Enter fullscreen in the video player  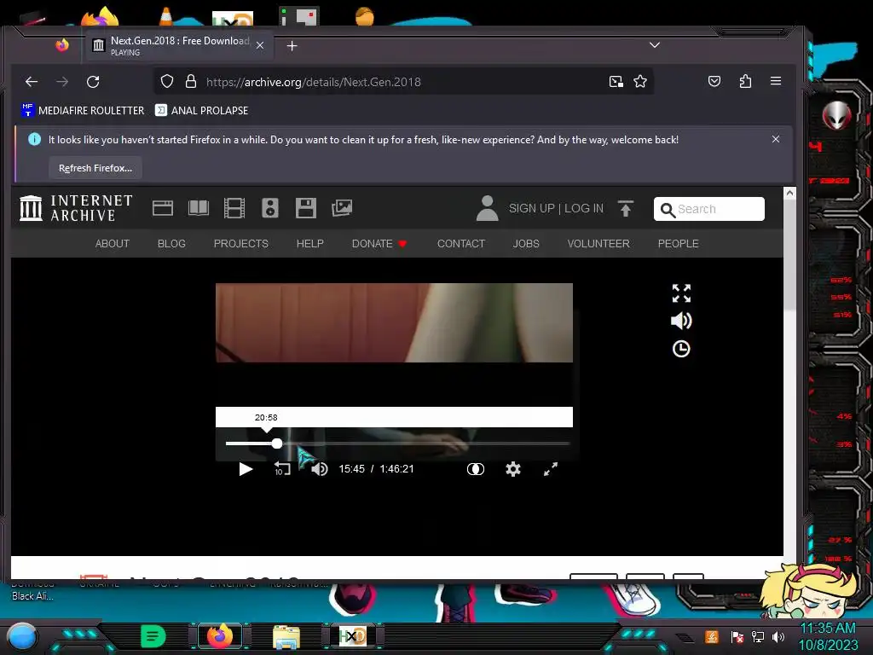[551, 470]
